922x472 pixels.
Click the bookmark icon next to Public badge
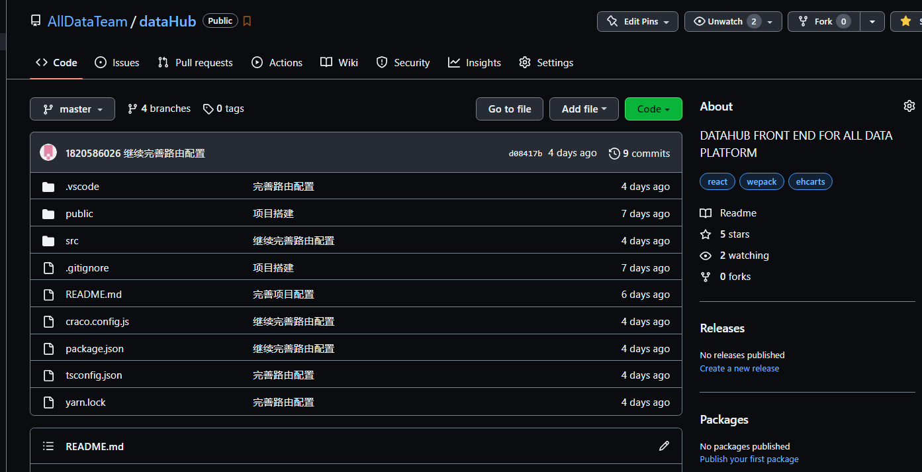tap(247, 21)
